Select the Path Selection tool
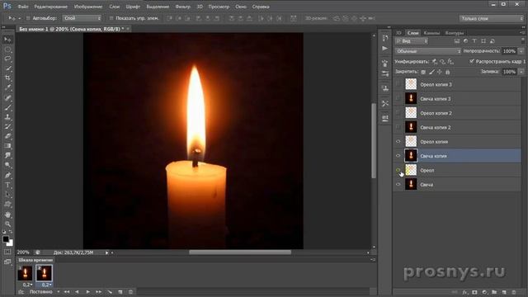 tap(7, 195)
